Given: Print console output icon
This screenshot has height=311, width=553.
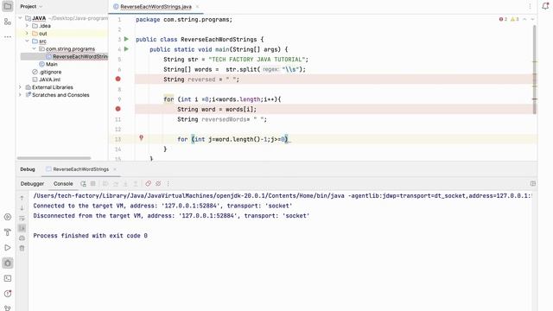Looking at the screenshot, I should pos(22,238).
